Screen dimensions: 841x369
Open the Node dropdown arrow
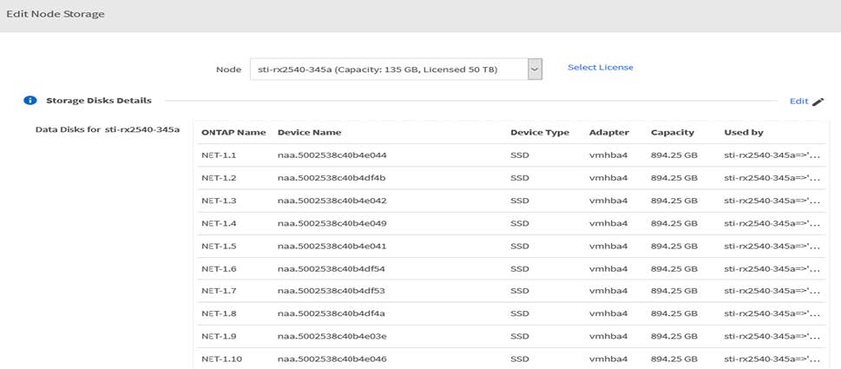(x=535, y=69)
